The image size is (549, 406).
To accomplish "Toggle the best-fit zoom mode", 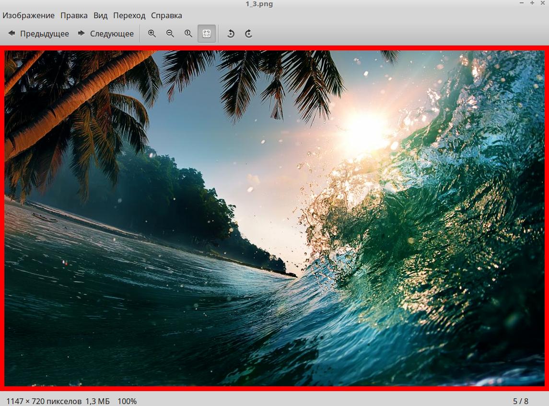I will tap(207, 33).
